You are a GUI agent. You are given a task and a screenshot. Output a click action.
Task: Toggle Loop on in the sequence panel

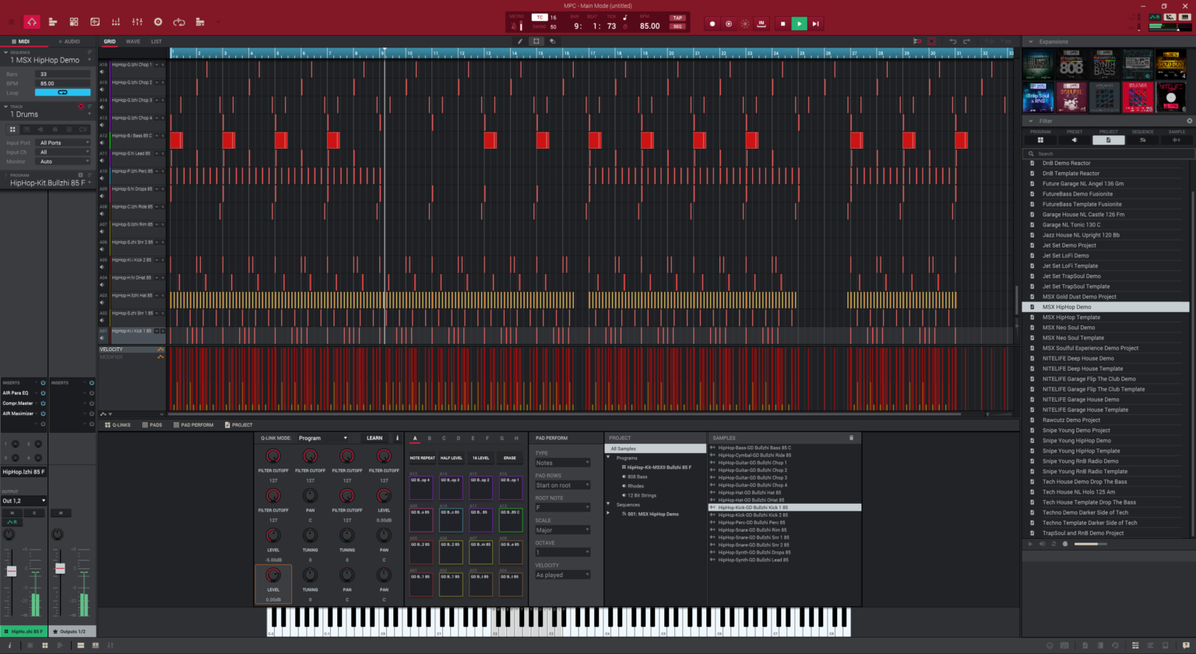click(62, 92)
